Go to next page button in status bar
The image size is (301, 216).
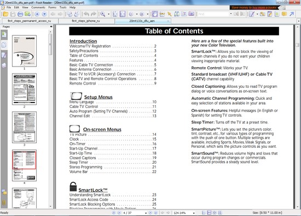(x=150, y=213)
